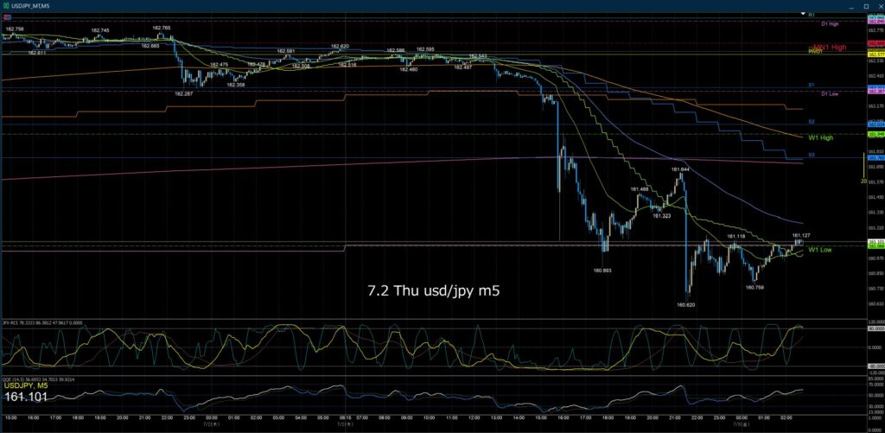Image resolution: width=885 pixels, height=433 pixels.
Task: Click the chart shift triangle marker
Action: click(x=805, y=13)
